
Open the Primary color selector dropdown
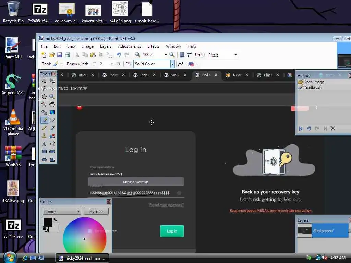click(62, 211)
